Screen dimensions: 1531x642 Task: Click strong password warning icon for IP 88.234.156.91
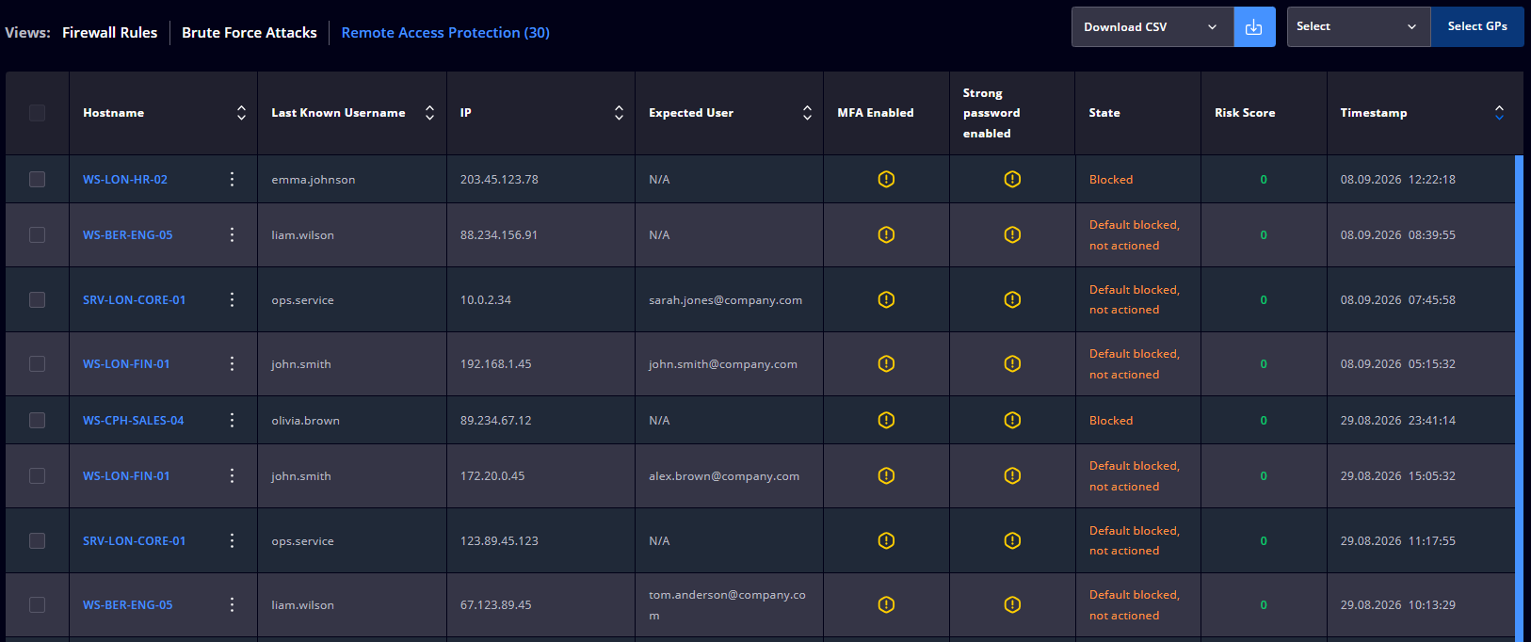click(x=1012, y=234)
